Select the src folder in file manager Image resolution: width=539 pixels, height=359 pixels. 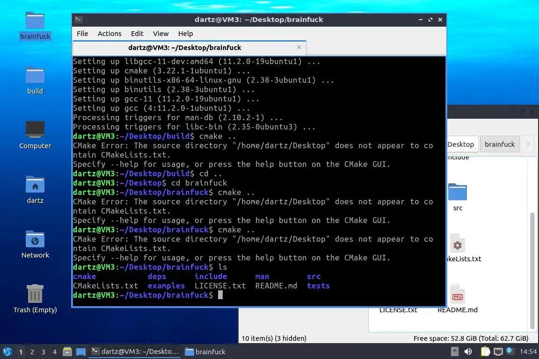point(458,197)
